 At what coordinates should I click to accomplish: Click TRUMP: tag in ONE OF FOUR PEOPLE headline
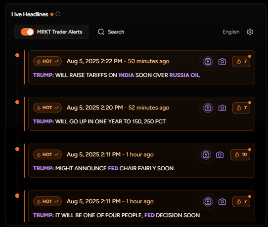click(44, 215)
